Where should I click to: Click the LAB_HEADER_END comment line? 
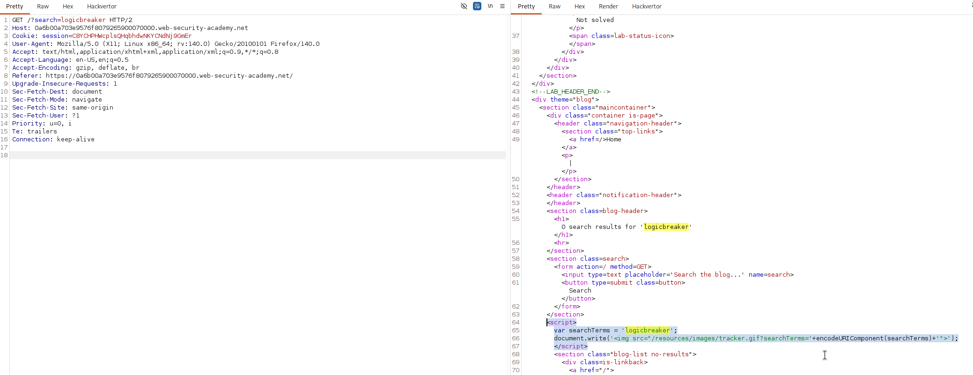pyautogui.click(x=571, y=92)
